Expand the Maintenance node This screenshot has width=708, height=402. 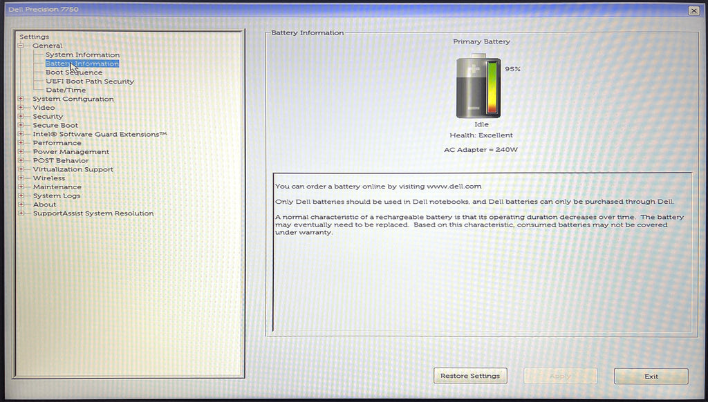[20, 186]
